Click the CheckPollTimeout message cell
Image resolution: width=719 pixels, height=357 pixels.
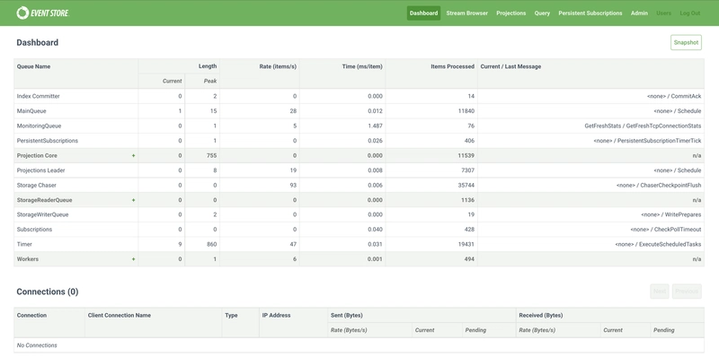point(666,230)
